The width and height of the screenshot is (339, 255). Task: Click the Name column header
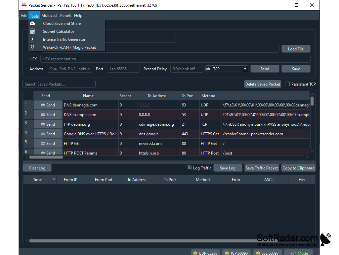(x=91, y=96)
